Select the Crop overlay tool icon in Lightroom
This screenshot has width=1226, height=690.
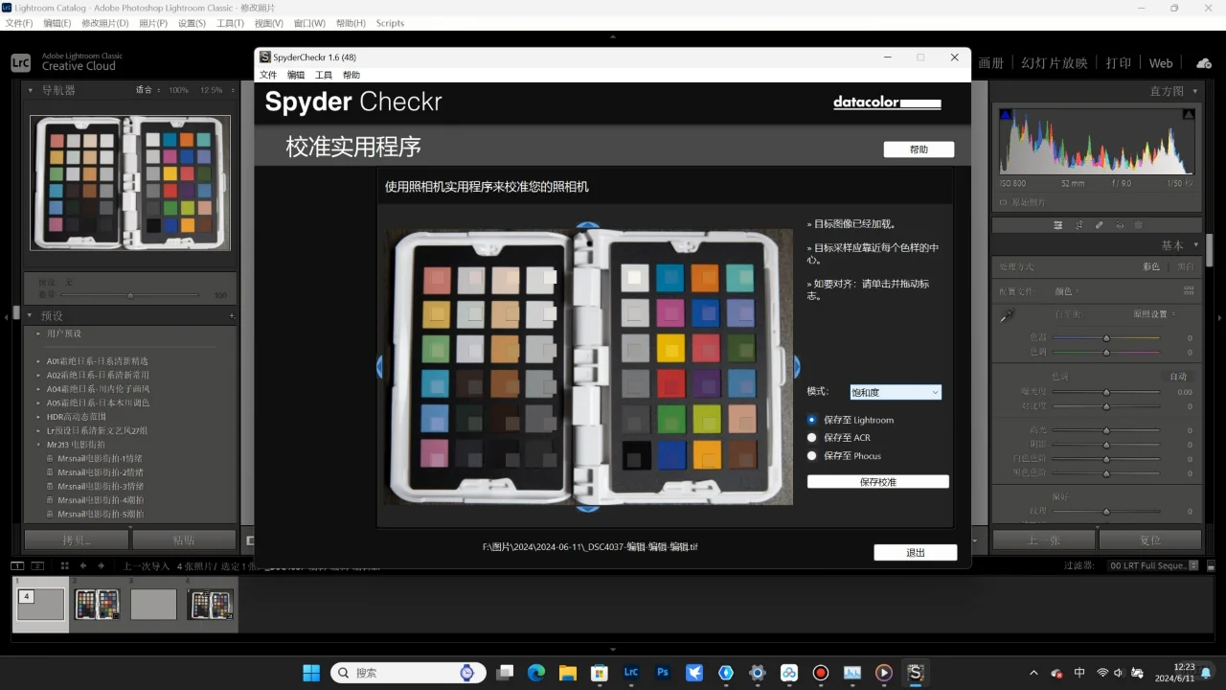1078,225
